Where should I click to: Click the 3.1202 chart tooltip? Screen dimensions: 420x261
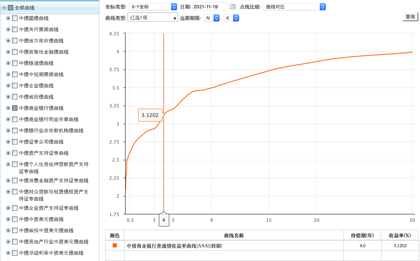[150, 115]
